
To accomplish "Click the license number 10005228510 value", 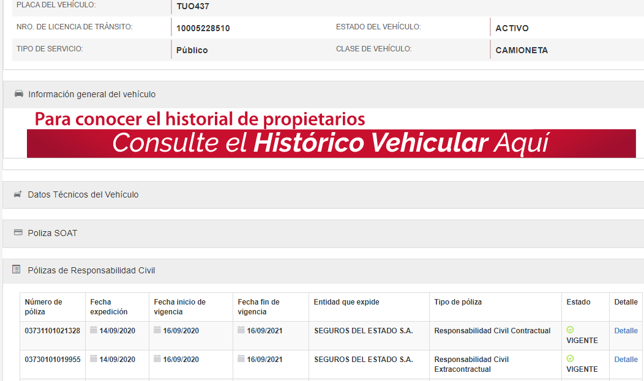I will [x=203, y=28].
